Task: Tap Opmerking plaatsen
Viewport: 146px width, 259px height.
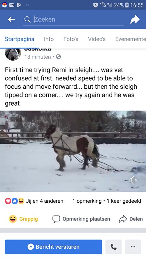Action: (x=81, y=219)
